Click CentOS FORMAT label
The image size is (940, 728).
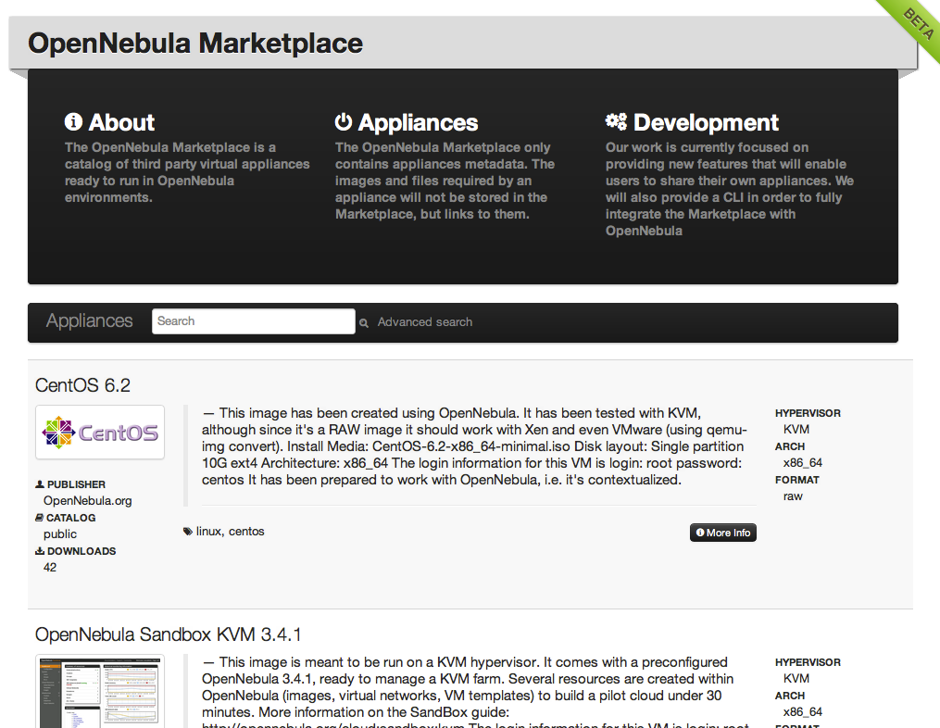(x=796, y=480)
